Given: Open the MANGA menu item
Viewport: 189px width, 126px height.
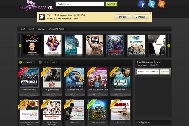Looking at the screenshot, I should [x=41, y=29].
